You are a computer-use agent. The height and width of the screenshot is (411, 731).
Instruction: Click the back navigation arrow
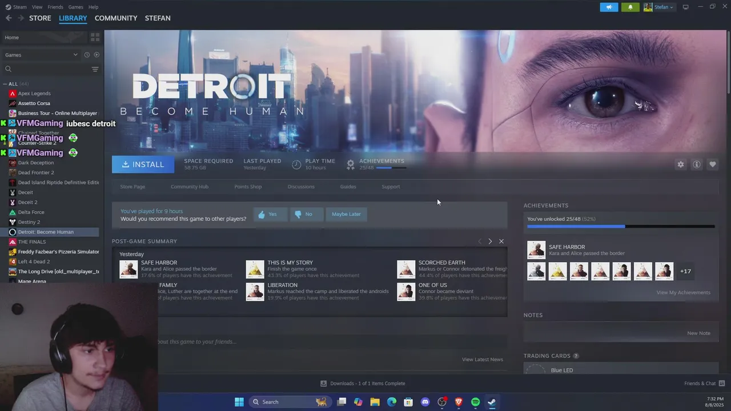tap(9, 18)
